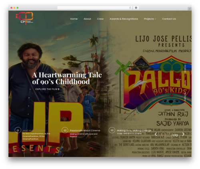This screenshot has height=169, width=200.
Task: Open the About page
Action: pyautogui.click(x=87, y=19)
